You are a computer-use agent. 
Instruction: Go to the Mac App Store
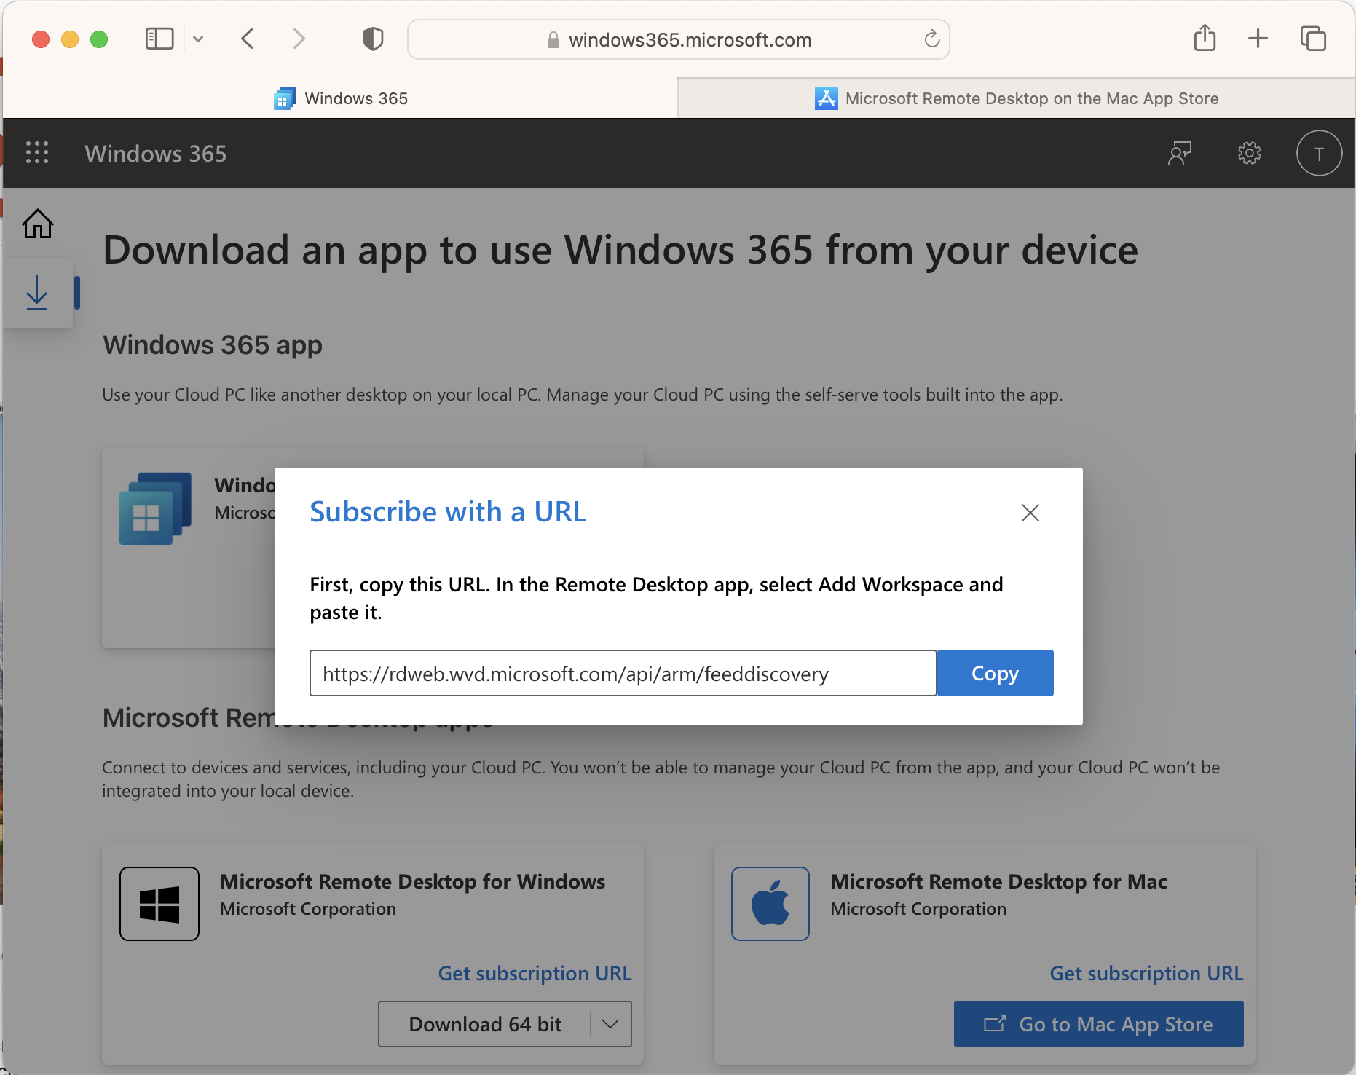pyautogui.click(x=1099, y=1024)
